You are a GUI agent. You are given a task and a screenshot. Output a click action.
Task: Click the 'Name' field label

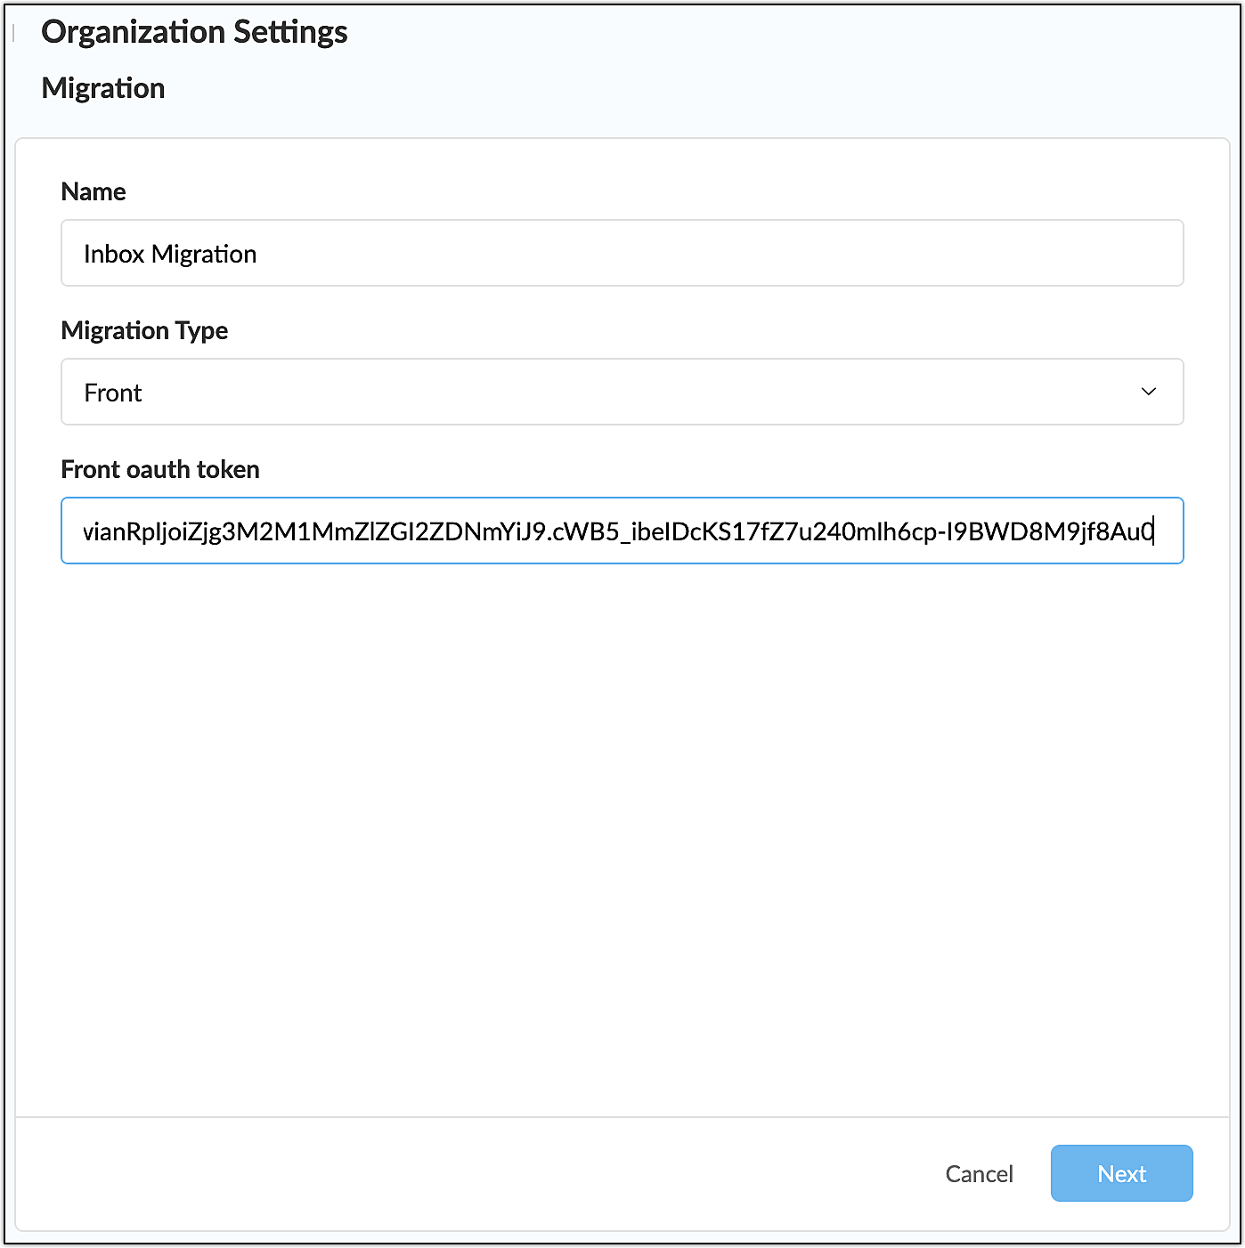pos(94,191)
